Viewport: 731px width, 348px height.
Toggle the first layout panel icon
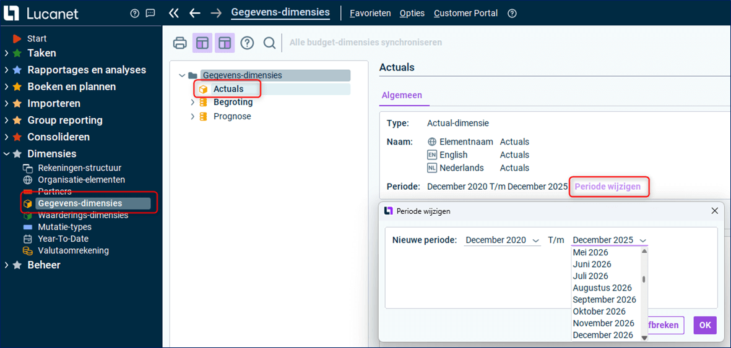202,43
